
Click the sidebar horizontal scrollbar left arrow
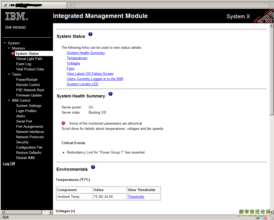(x=3, y=212)
